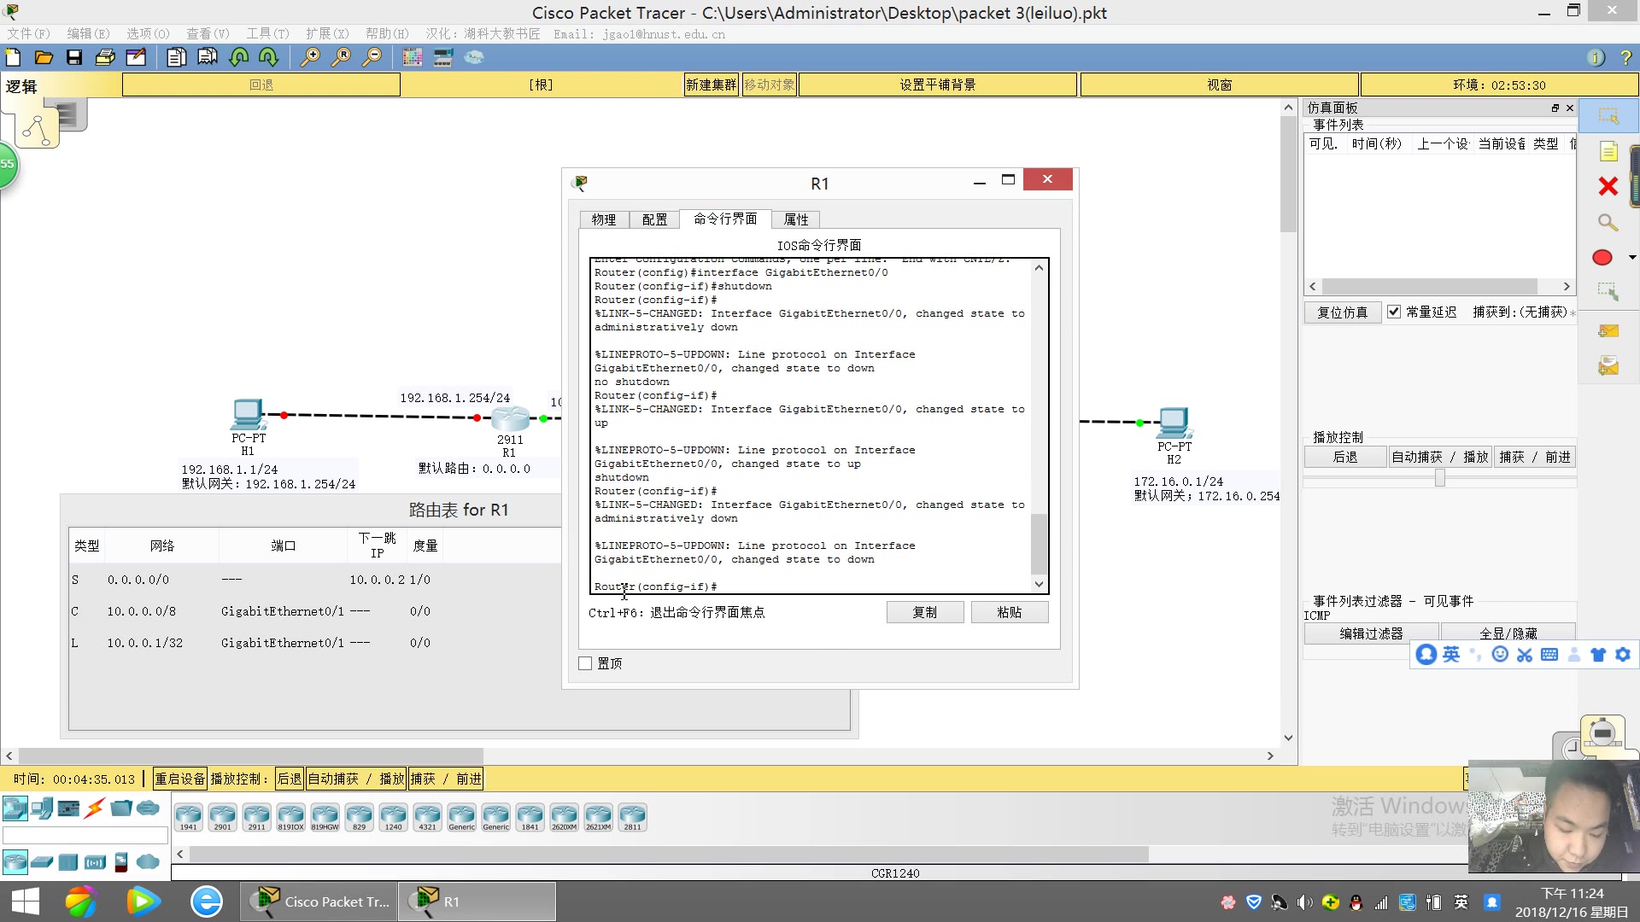Click 捕获 / 前进 in simulation panel
Viewport: 1640px width, 922px height.
[1535, 458]
